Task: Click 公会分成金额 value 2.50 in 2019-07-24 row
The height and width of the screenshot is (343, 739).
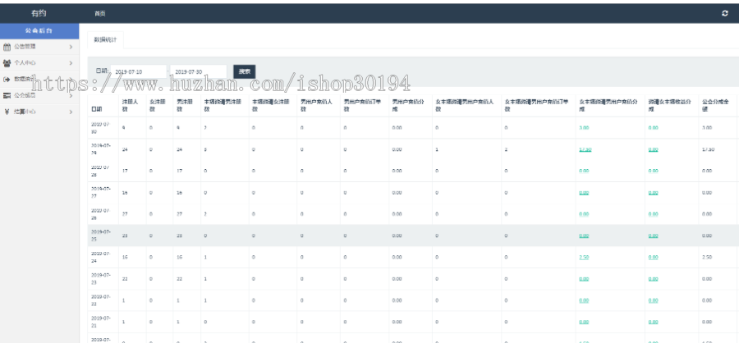Action: click(706, 258)
